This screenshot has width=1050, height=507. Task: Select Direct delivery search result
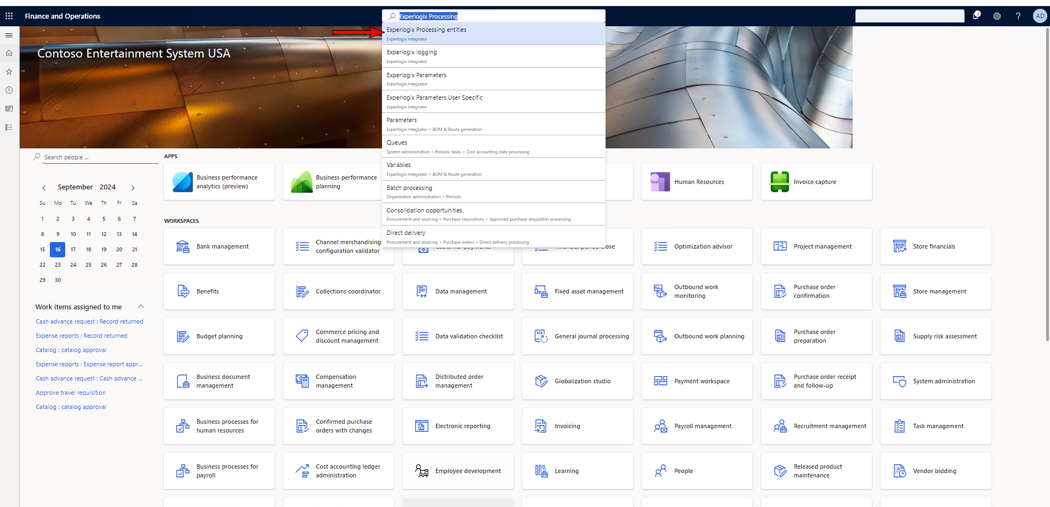pyautogui.click(x=494, y=237)
